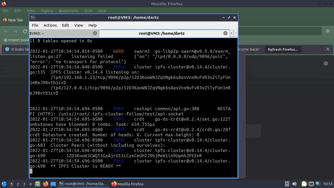Open new tab page settings gear
The image size is (334, 188).
click(326, 63)
